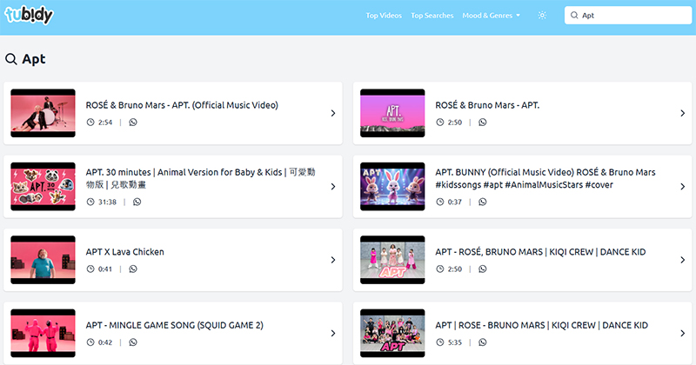Open thumbnail of the Official Music Video result
The height and width of the screenshot is (365, 696).
tap(43, 113)
